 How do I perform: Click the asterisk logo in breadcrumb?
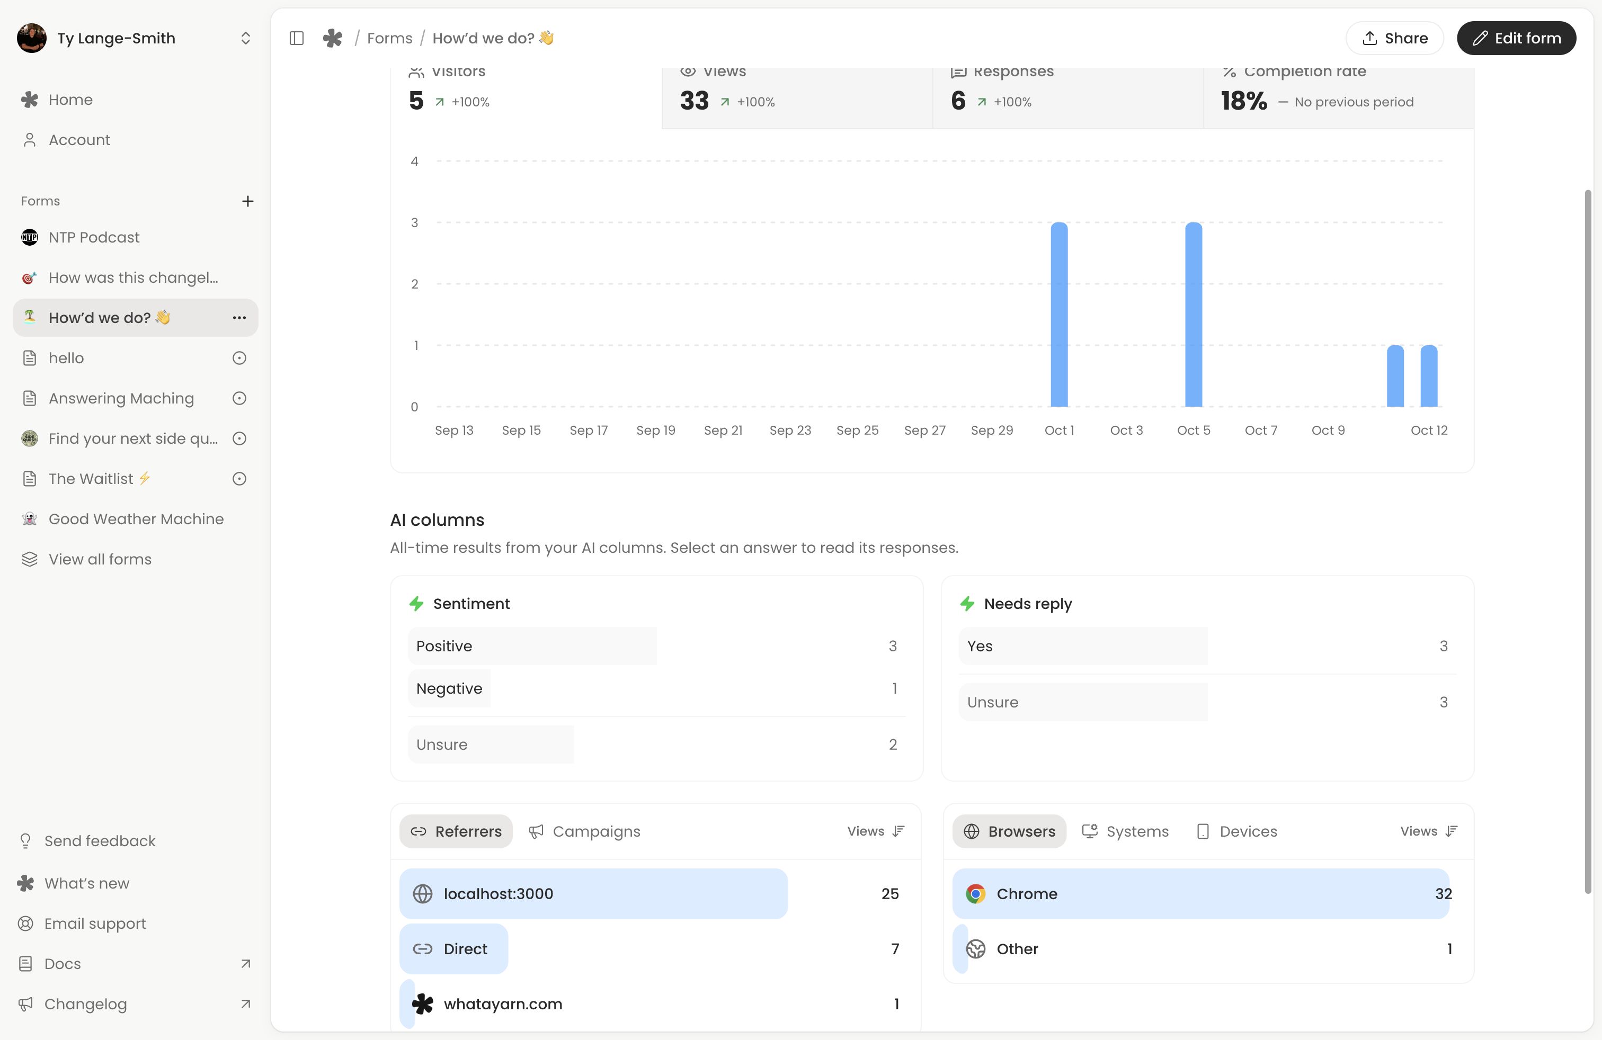click(333, 38)
